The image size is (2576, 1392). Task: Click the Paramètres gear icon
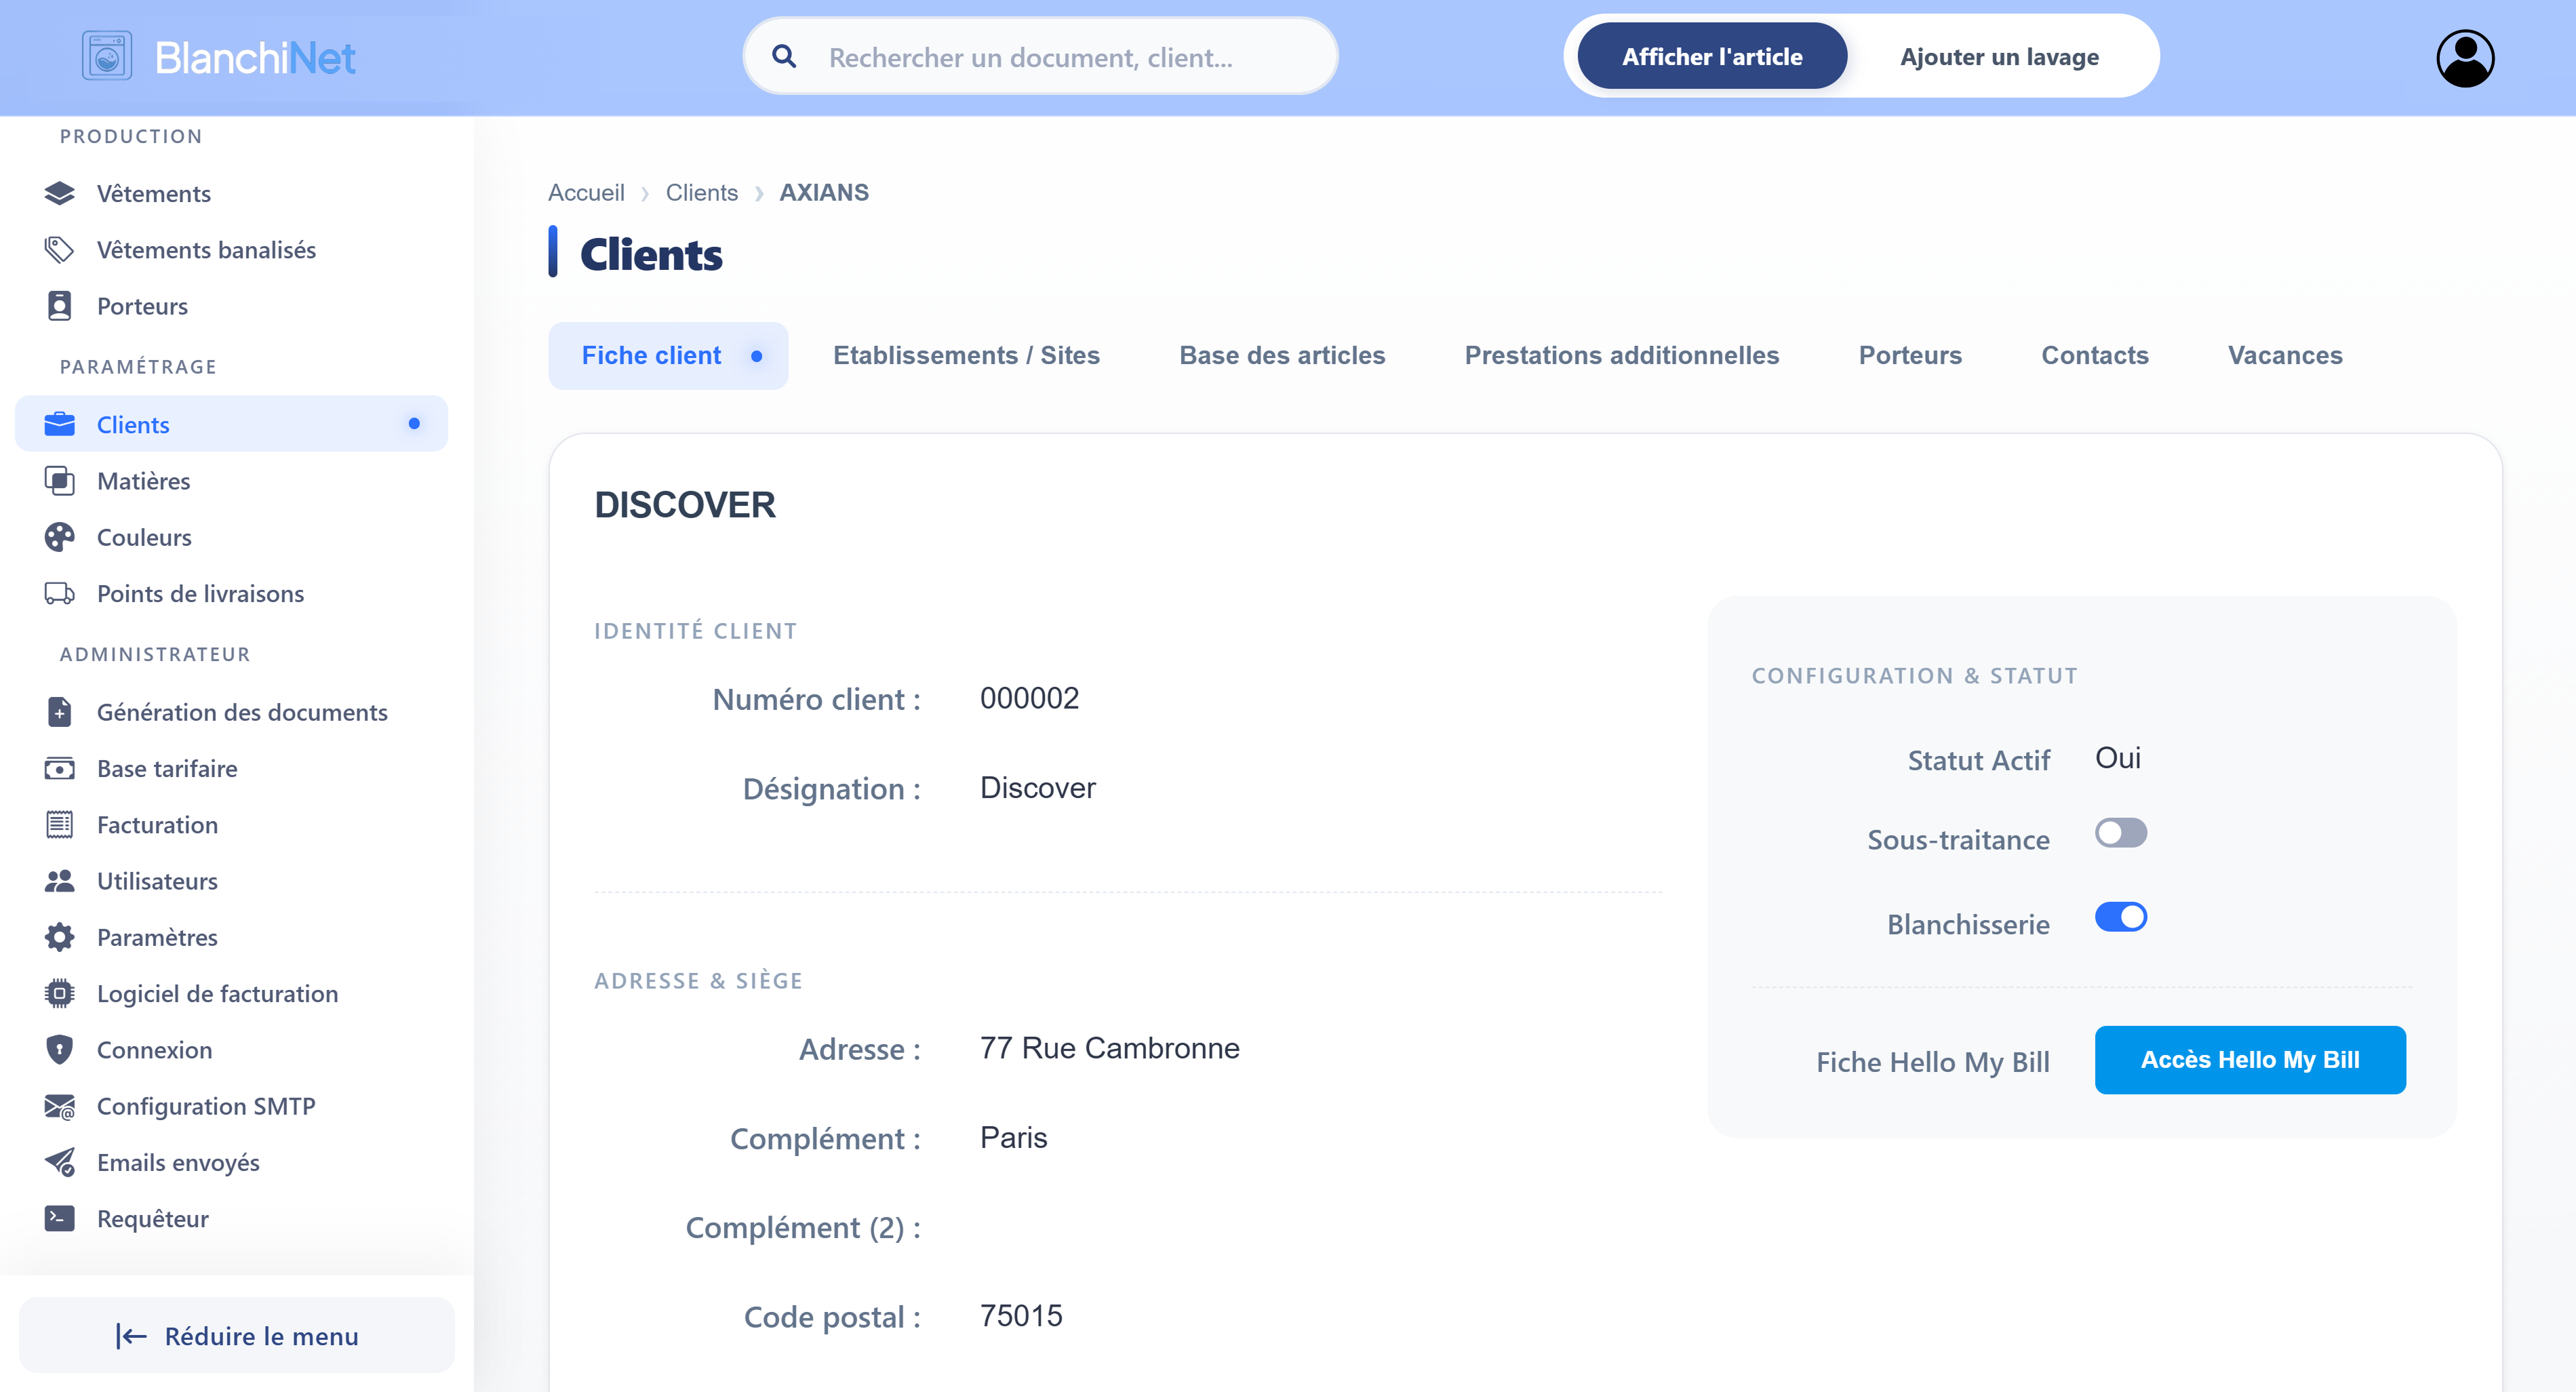click(59, 937)
